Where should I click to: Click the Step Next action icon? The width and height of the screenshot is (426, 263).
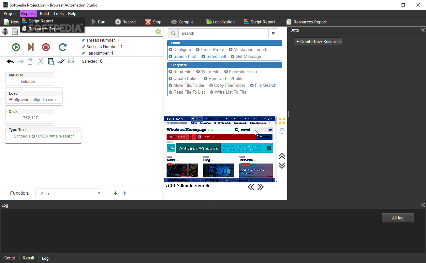[31, 47]
